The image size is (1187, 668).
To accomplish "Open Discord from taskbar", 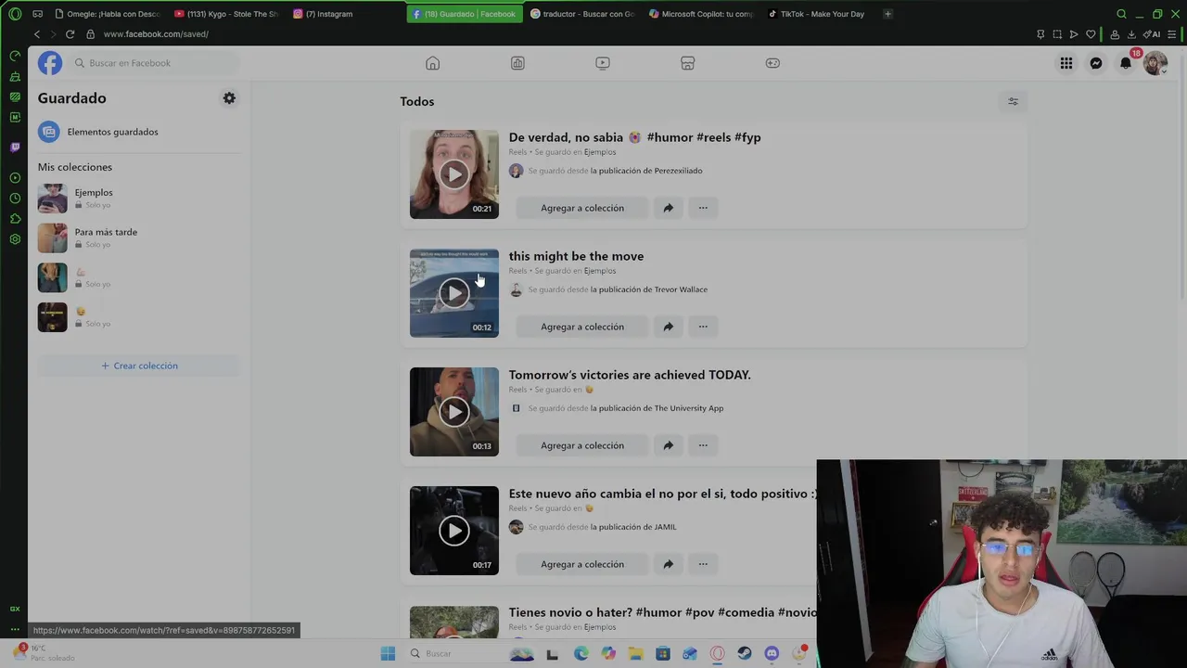I will pos(772,653).
